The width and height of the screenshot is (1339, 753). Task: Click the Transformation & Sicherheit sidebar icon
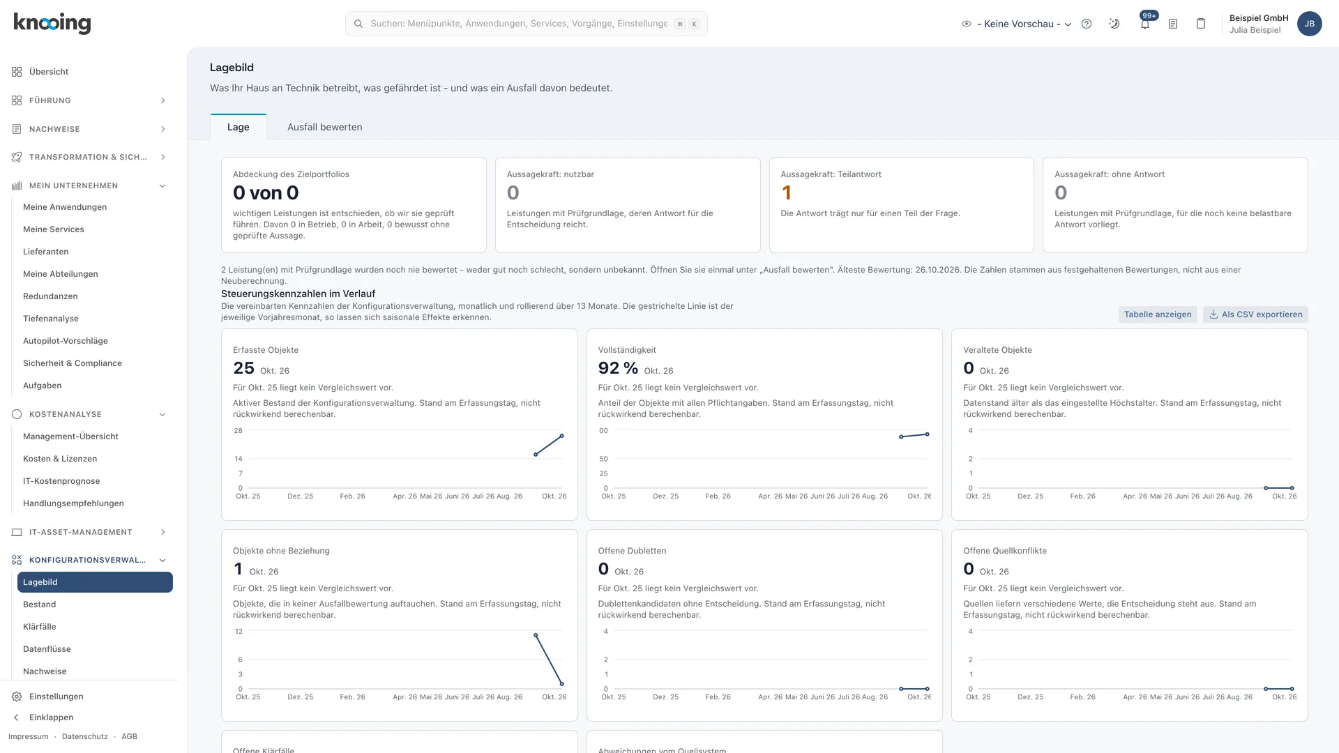[x=17, y=157]
